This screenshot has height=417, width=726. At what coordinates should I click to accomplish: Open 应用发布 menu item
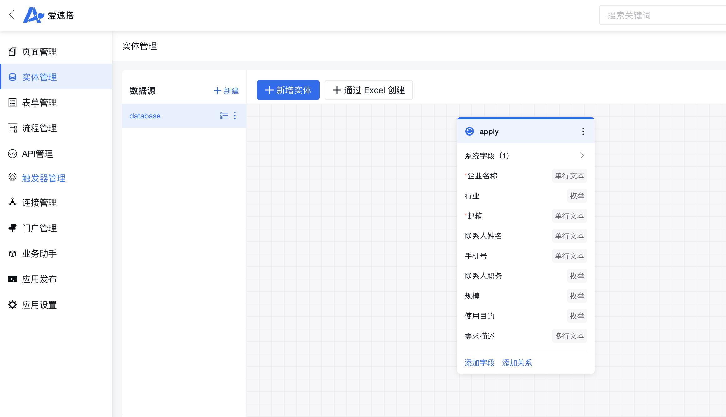pos(56,279)
